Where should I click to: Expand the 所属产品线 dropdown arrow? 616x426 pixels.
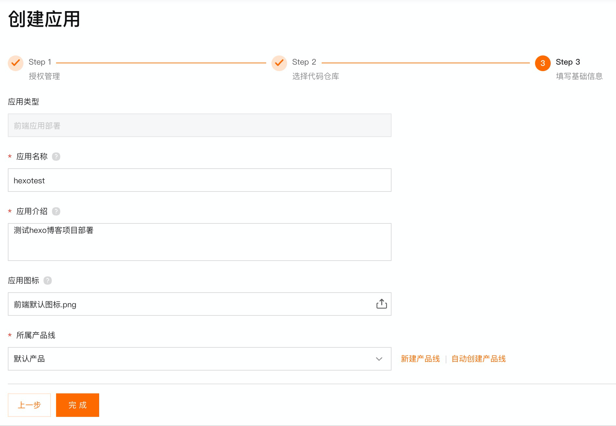click(x=379, y=359)
